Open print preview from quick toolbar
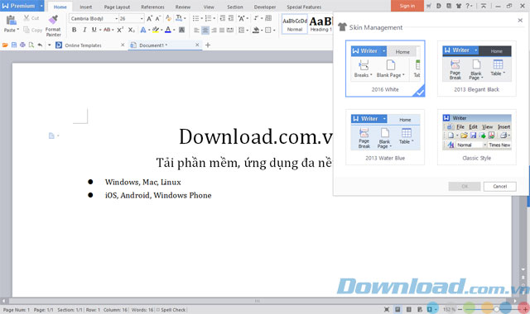Screen dimensions: 530x314 31,45
